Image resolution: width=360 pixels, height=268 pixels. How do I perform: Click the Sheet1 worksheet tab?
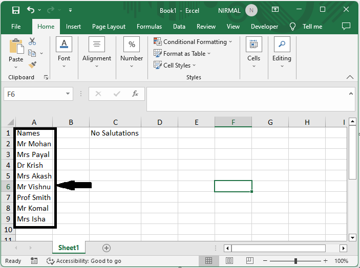(x=69, y=248)
